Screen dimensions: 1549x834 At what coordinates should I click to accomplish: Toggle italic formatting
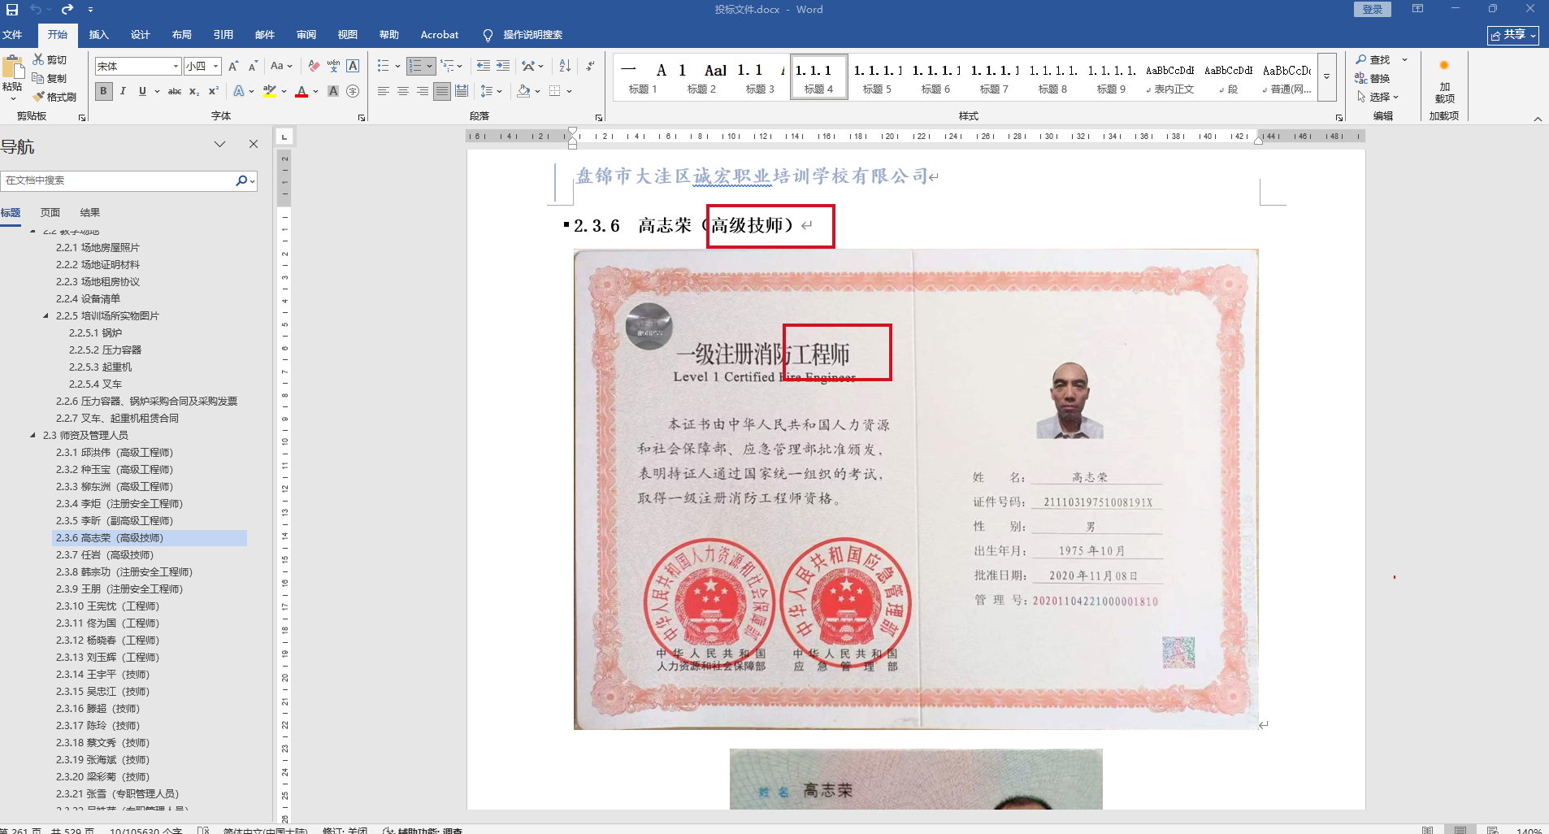[x=123, y=91]
